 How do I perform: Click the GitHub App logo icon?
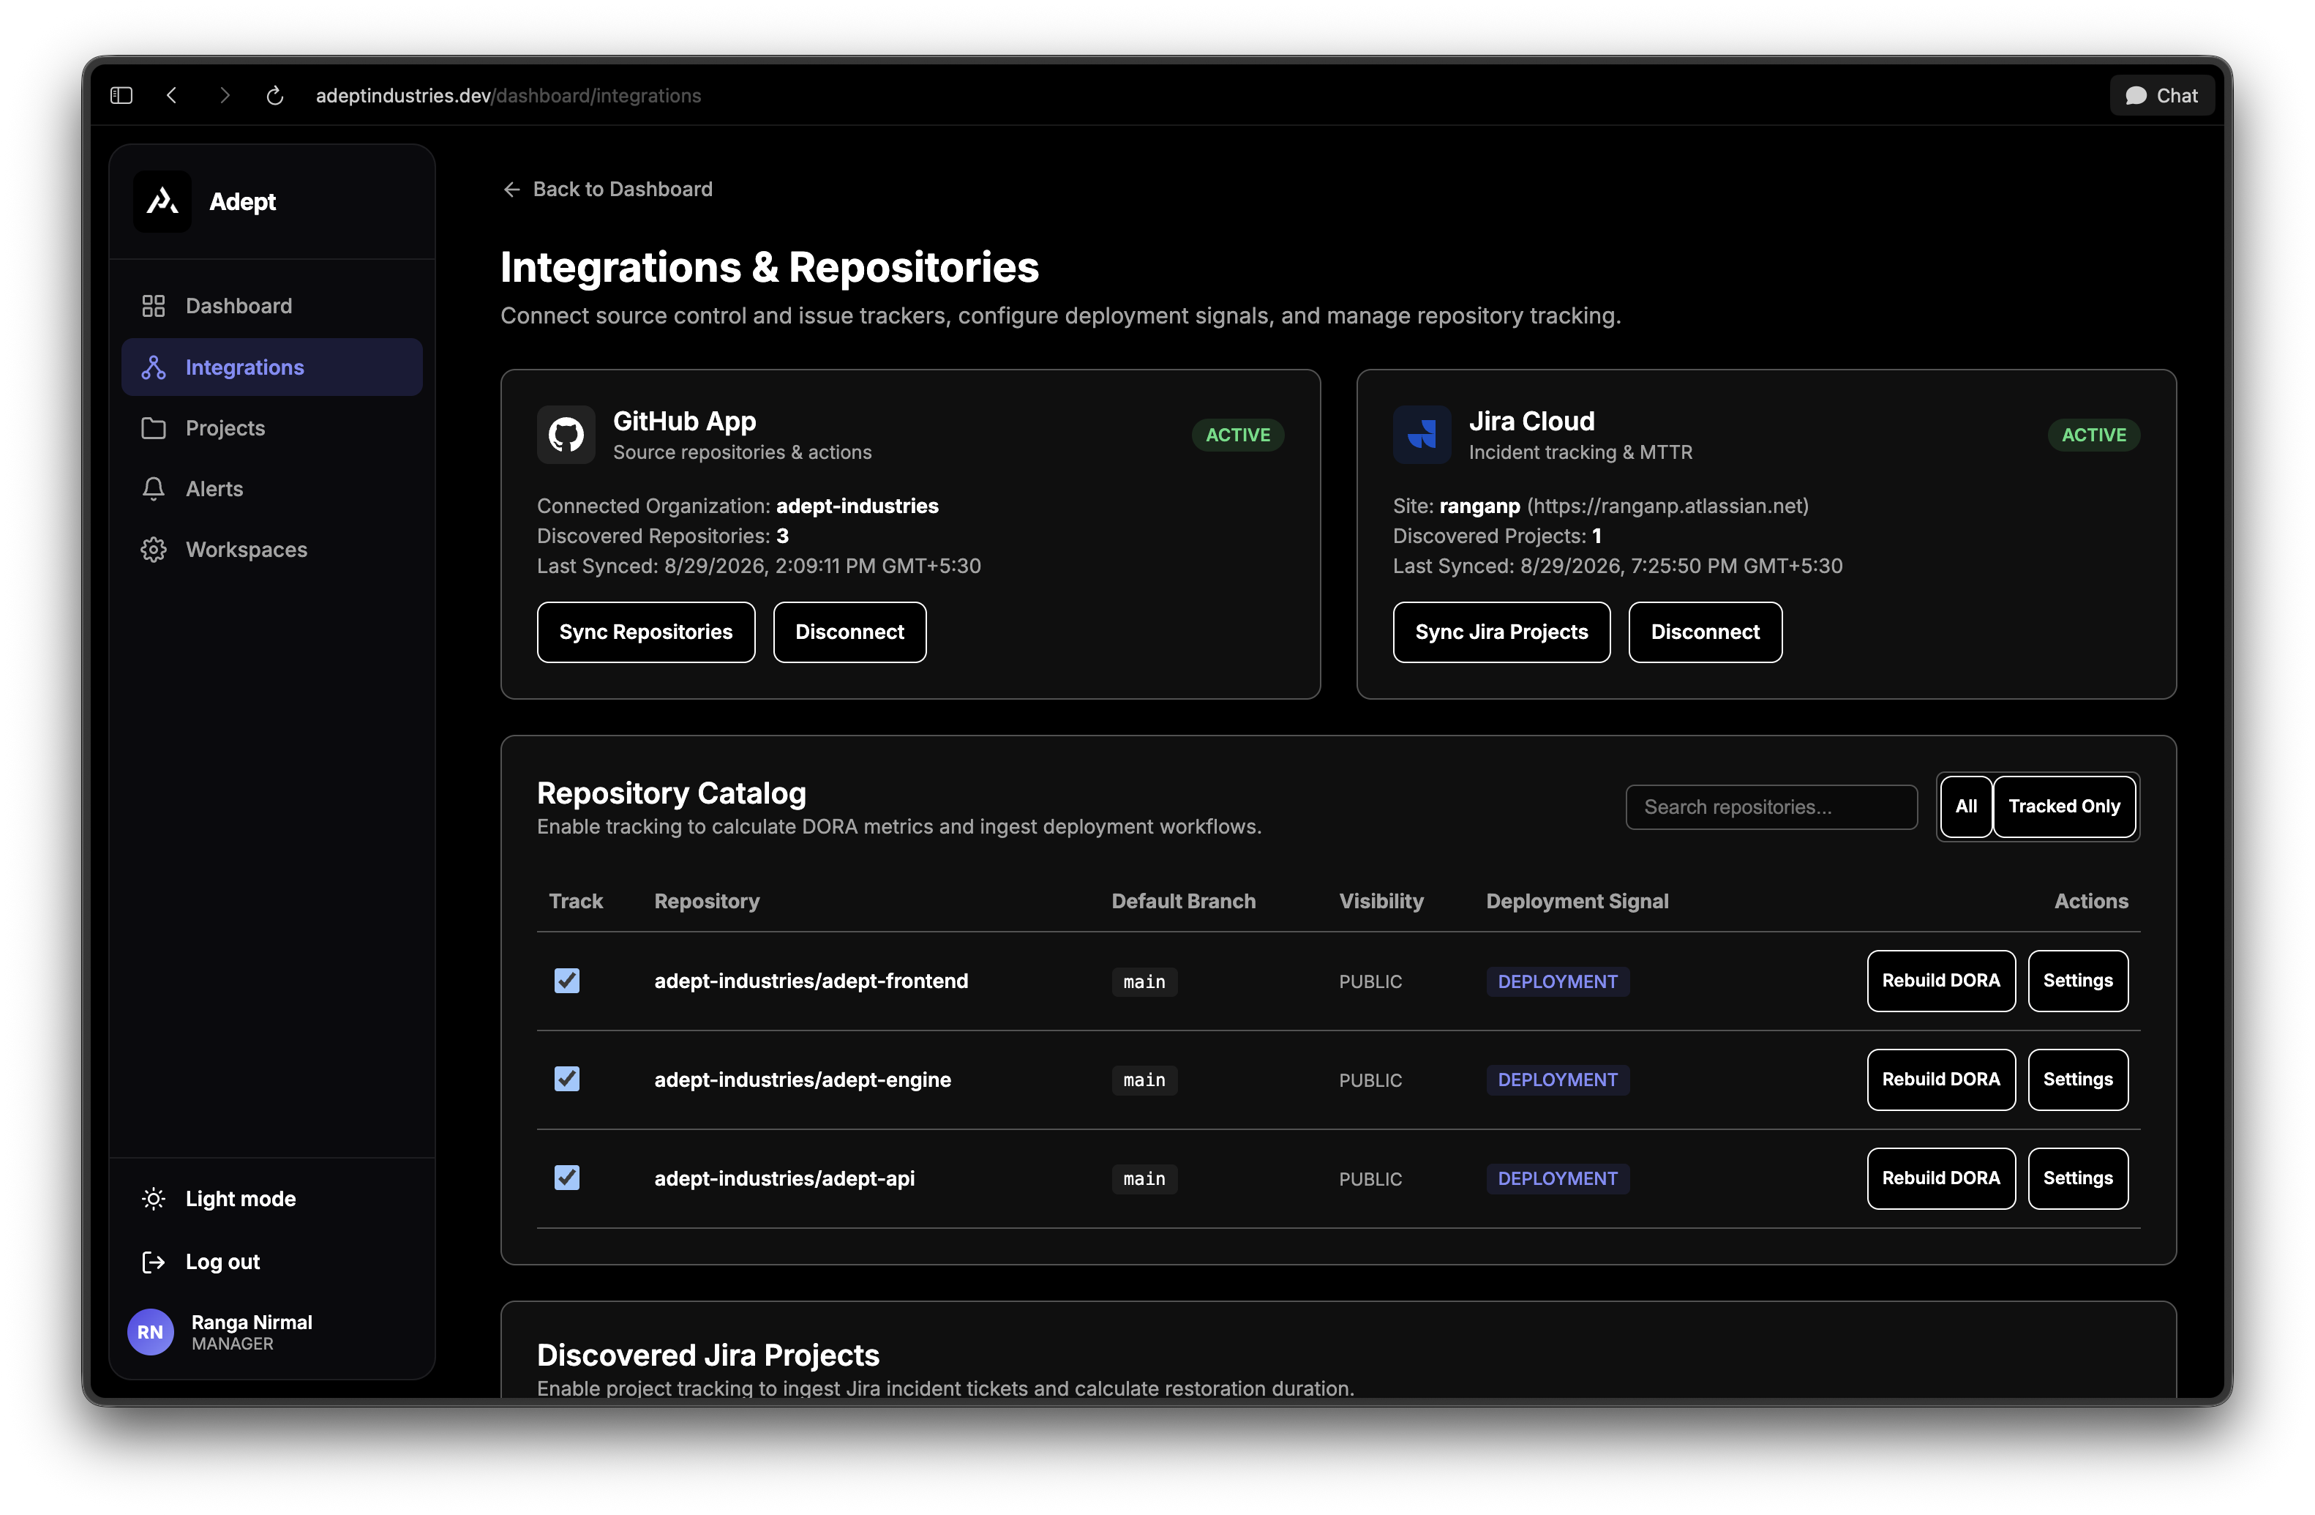click(566, 435)
